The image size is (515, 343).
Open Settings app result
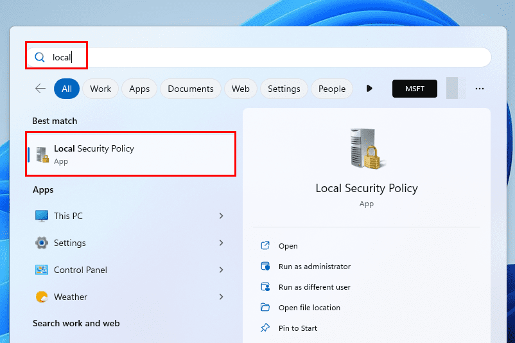(x=131, y=243)
